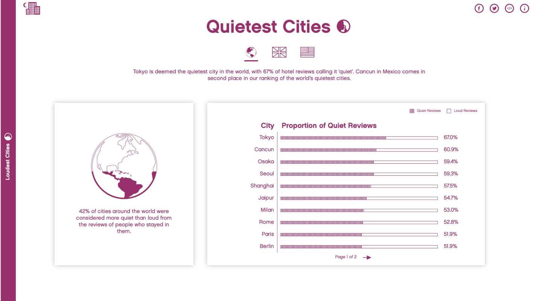The height and width of the screenshot is (301, 542).
Task: Click the whispering face icon by the title
Action: point(344,26)
